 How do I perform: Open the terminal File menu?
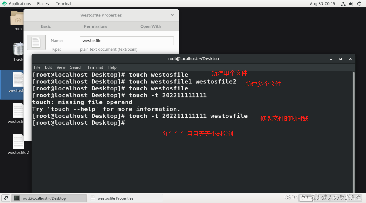coord(37,67)
